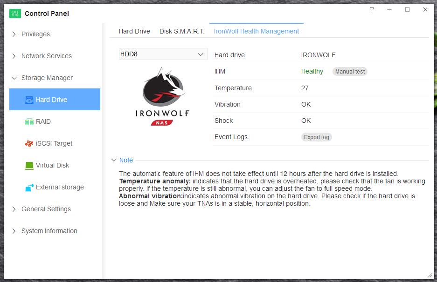Image resolution: width=437 pixels, height=282 pixels.
Task: Click the iSCSI Target icon
Action: click(29, 143)
